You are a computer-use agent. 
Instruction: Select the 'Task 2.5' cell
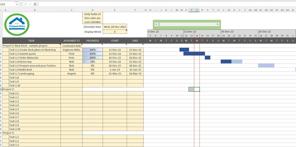(35, 109)
